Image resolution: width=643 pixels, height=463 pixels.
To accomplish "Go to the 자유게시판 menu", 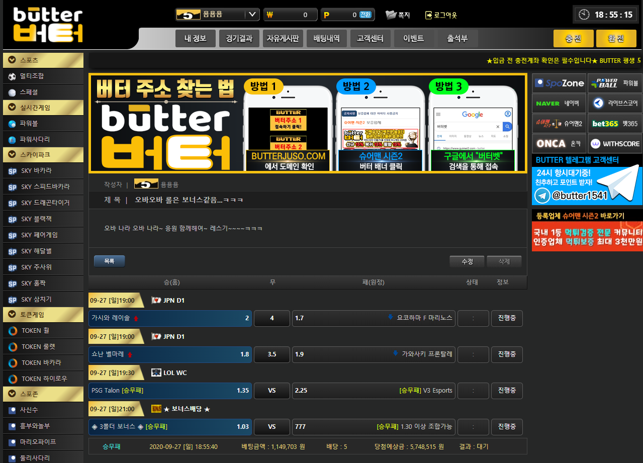I will (x=283, y=39).
